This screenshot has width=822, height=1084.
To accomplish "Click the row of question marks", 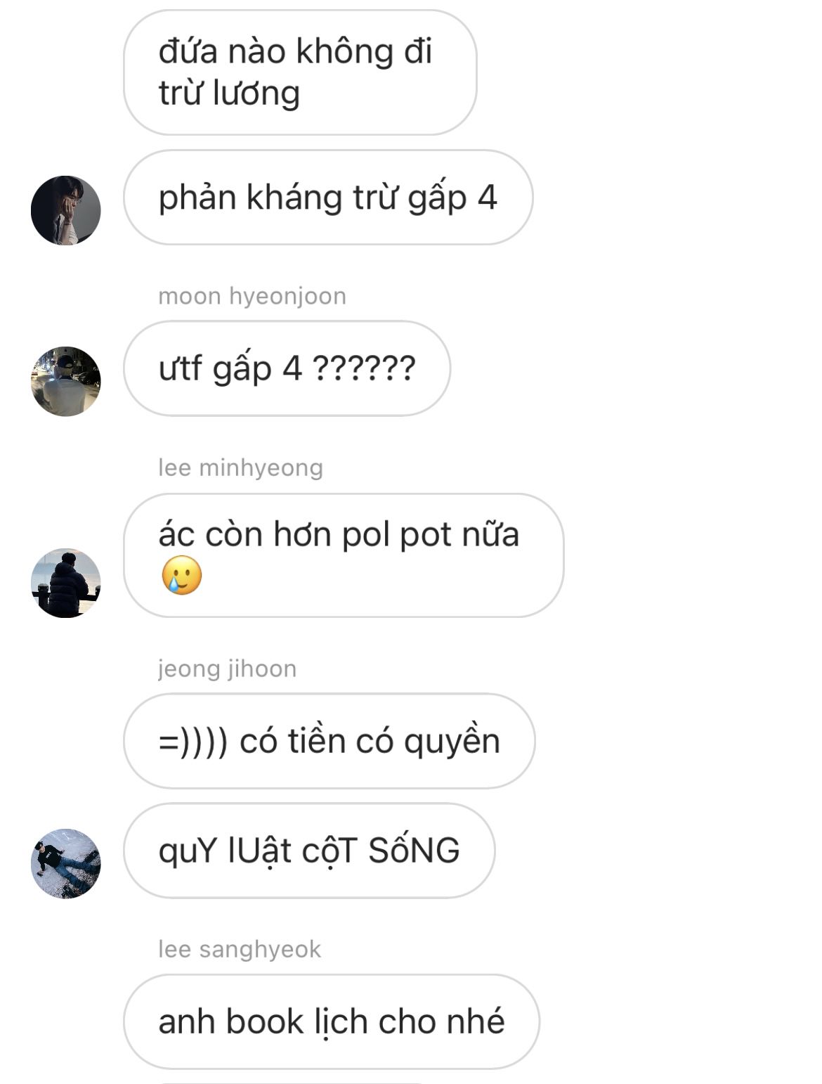I will pos(363,368).
